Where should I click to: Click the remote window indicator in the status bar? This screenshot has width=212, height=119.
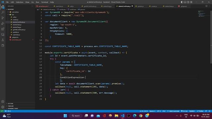point(2,111)
